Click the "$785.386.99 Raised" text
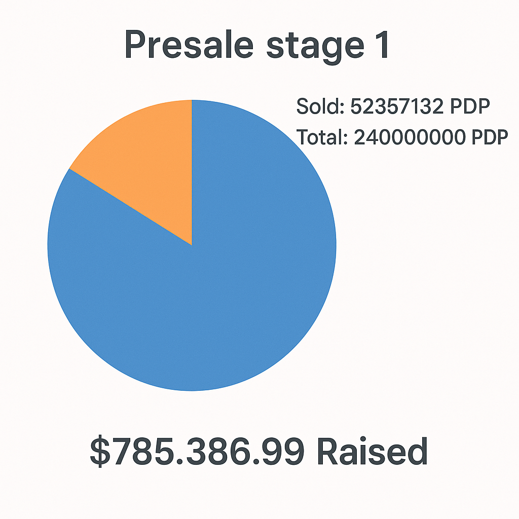 258,452
